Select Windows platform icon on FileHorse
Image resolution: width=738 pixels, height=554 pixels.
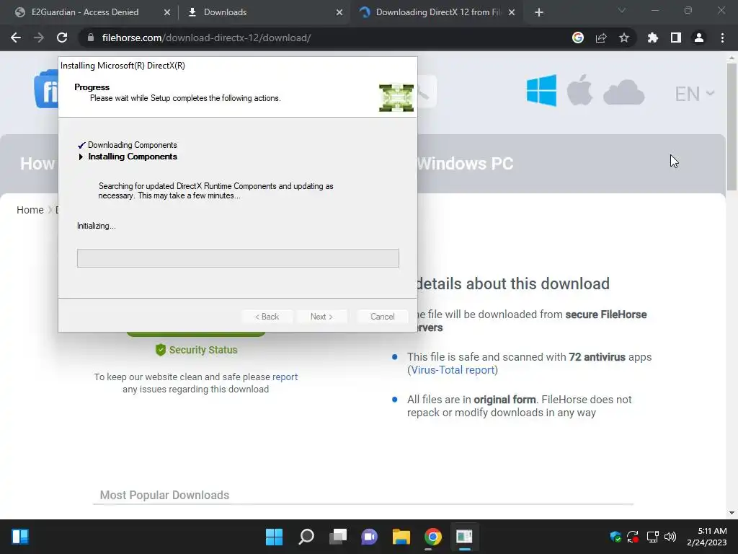(542, 90)
